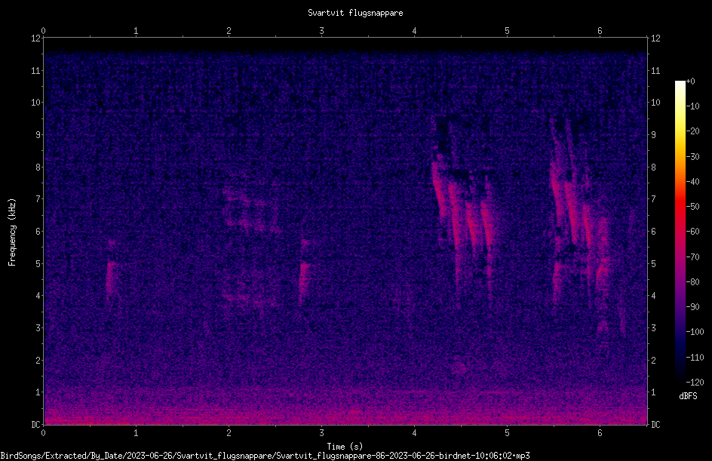Click the '-60' value on the dBFS color scale

pyautogui.click(x=692, y=232)
